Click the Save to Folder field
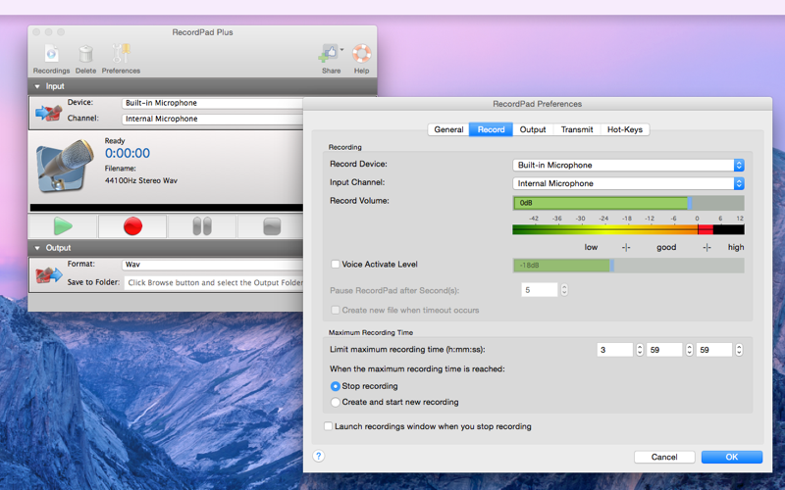 214,282
